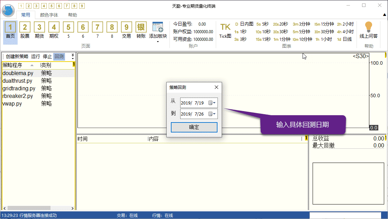Viewport: 388px width, 219px height.
Task: Open the end date calendar dropdown
Action: tap(212, 114)
